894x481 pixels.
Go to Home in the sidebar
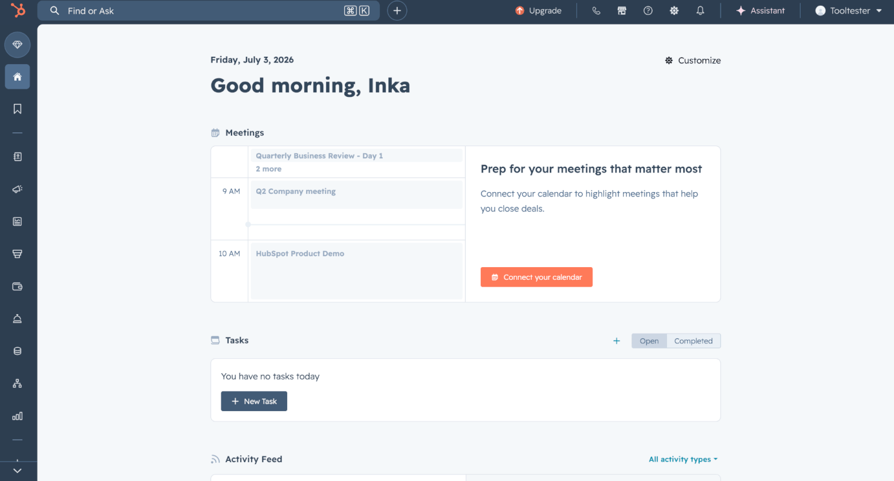17,77
